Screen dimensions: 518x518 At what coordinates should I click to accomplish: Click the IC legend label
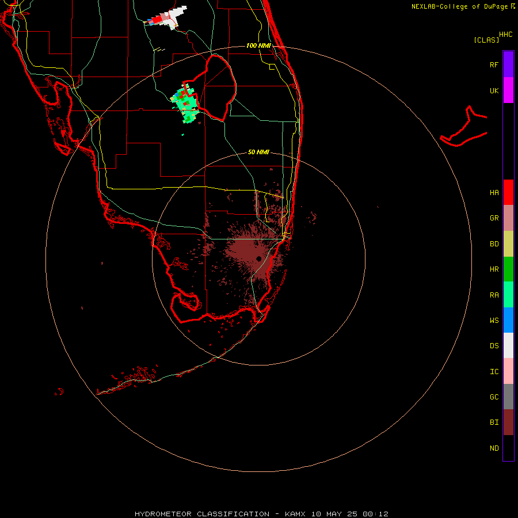(494, 372)
